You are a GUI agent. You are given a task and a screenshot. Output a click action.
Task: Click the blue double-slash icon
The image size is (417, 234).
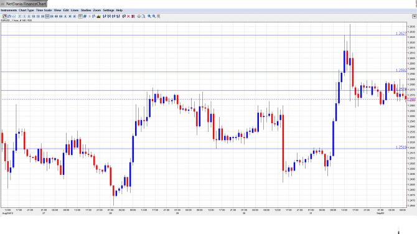click(x=85, y=16)
